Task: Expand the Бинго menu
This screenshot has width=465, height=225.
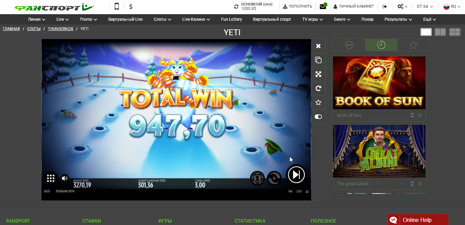Action: [x=342, y=19]
